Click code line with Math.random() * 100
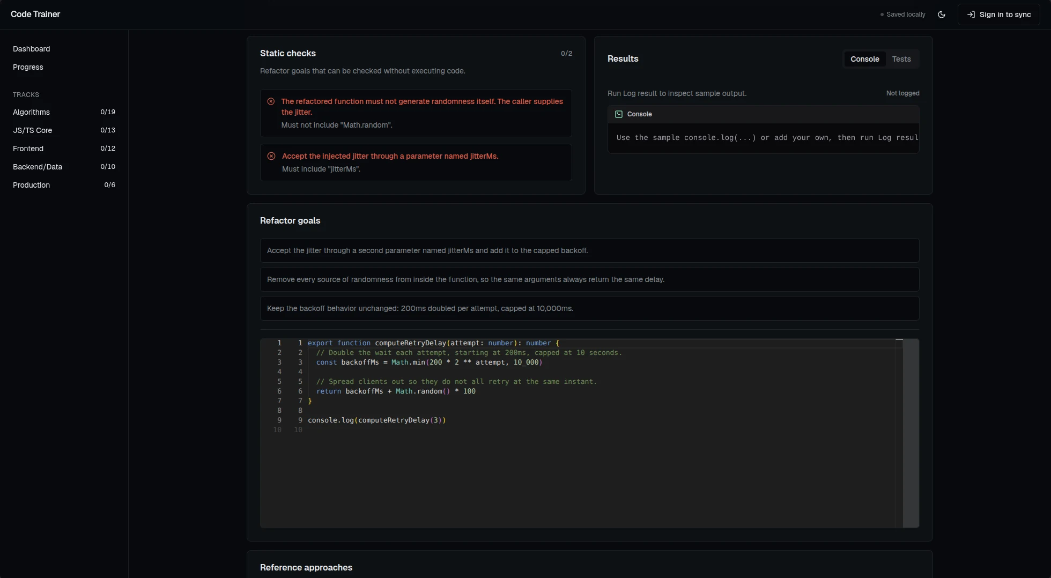This screenshot has height=578, width=1051. 396,391
